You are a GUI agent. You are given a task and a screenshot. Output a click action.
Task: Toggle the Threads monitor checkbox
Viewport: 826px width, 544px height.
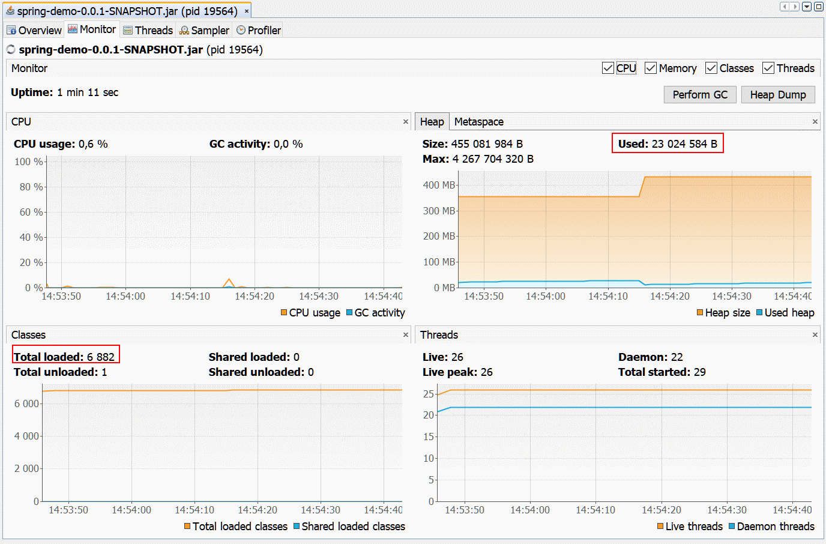[x=768, y=68]
